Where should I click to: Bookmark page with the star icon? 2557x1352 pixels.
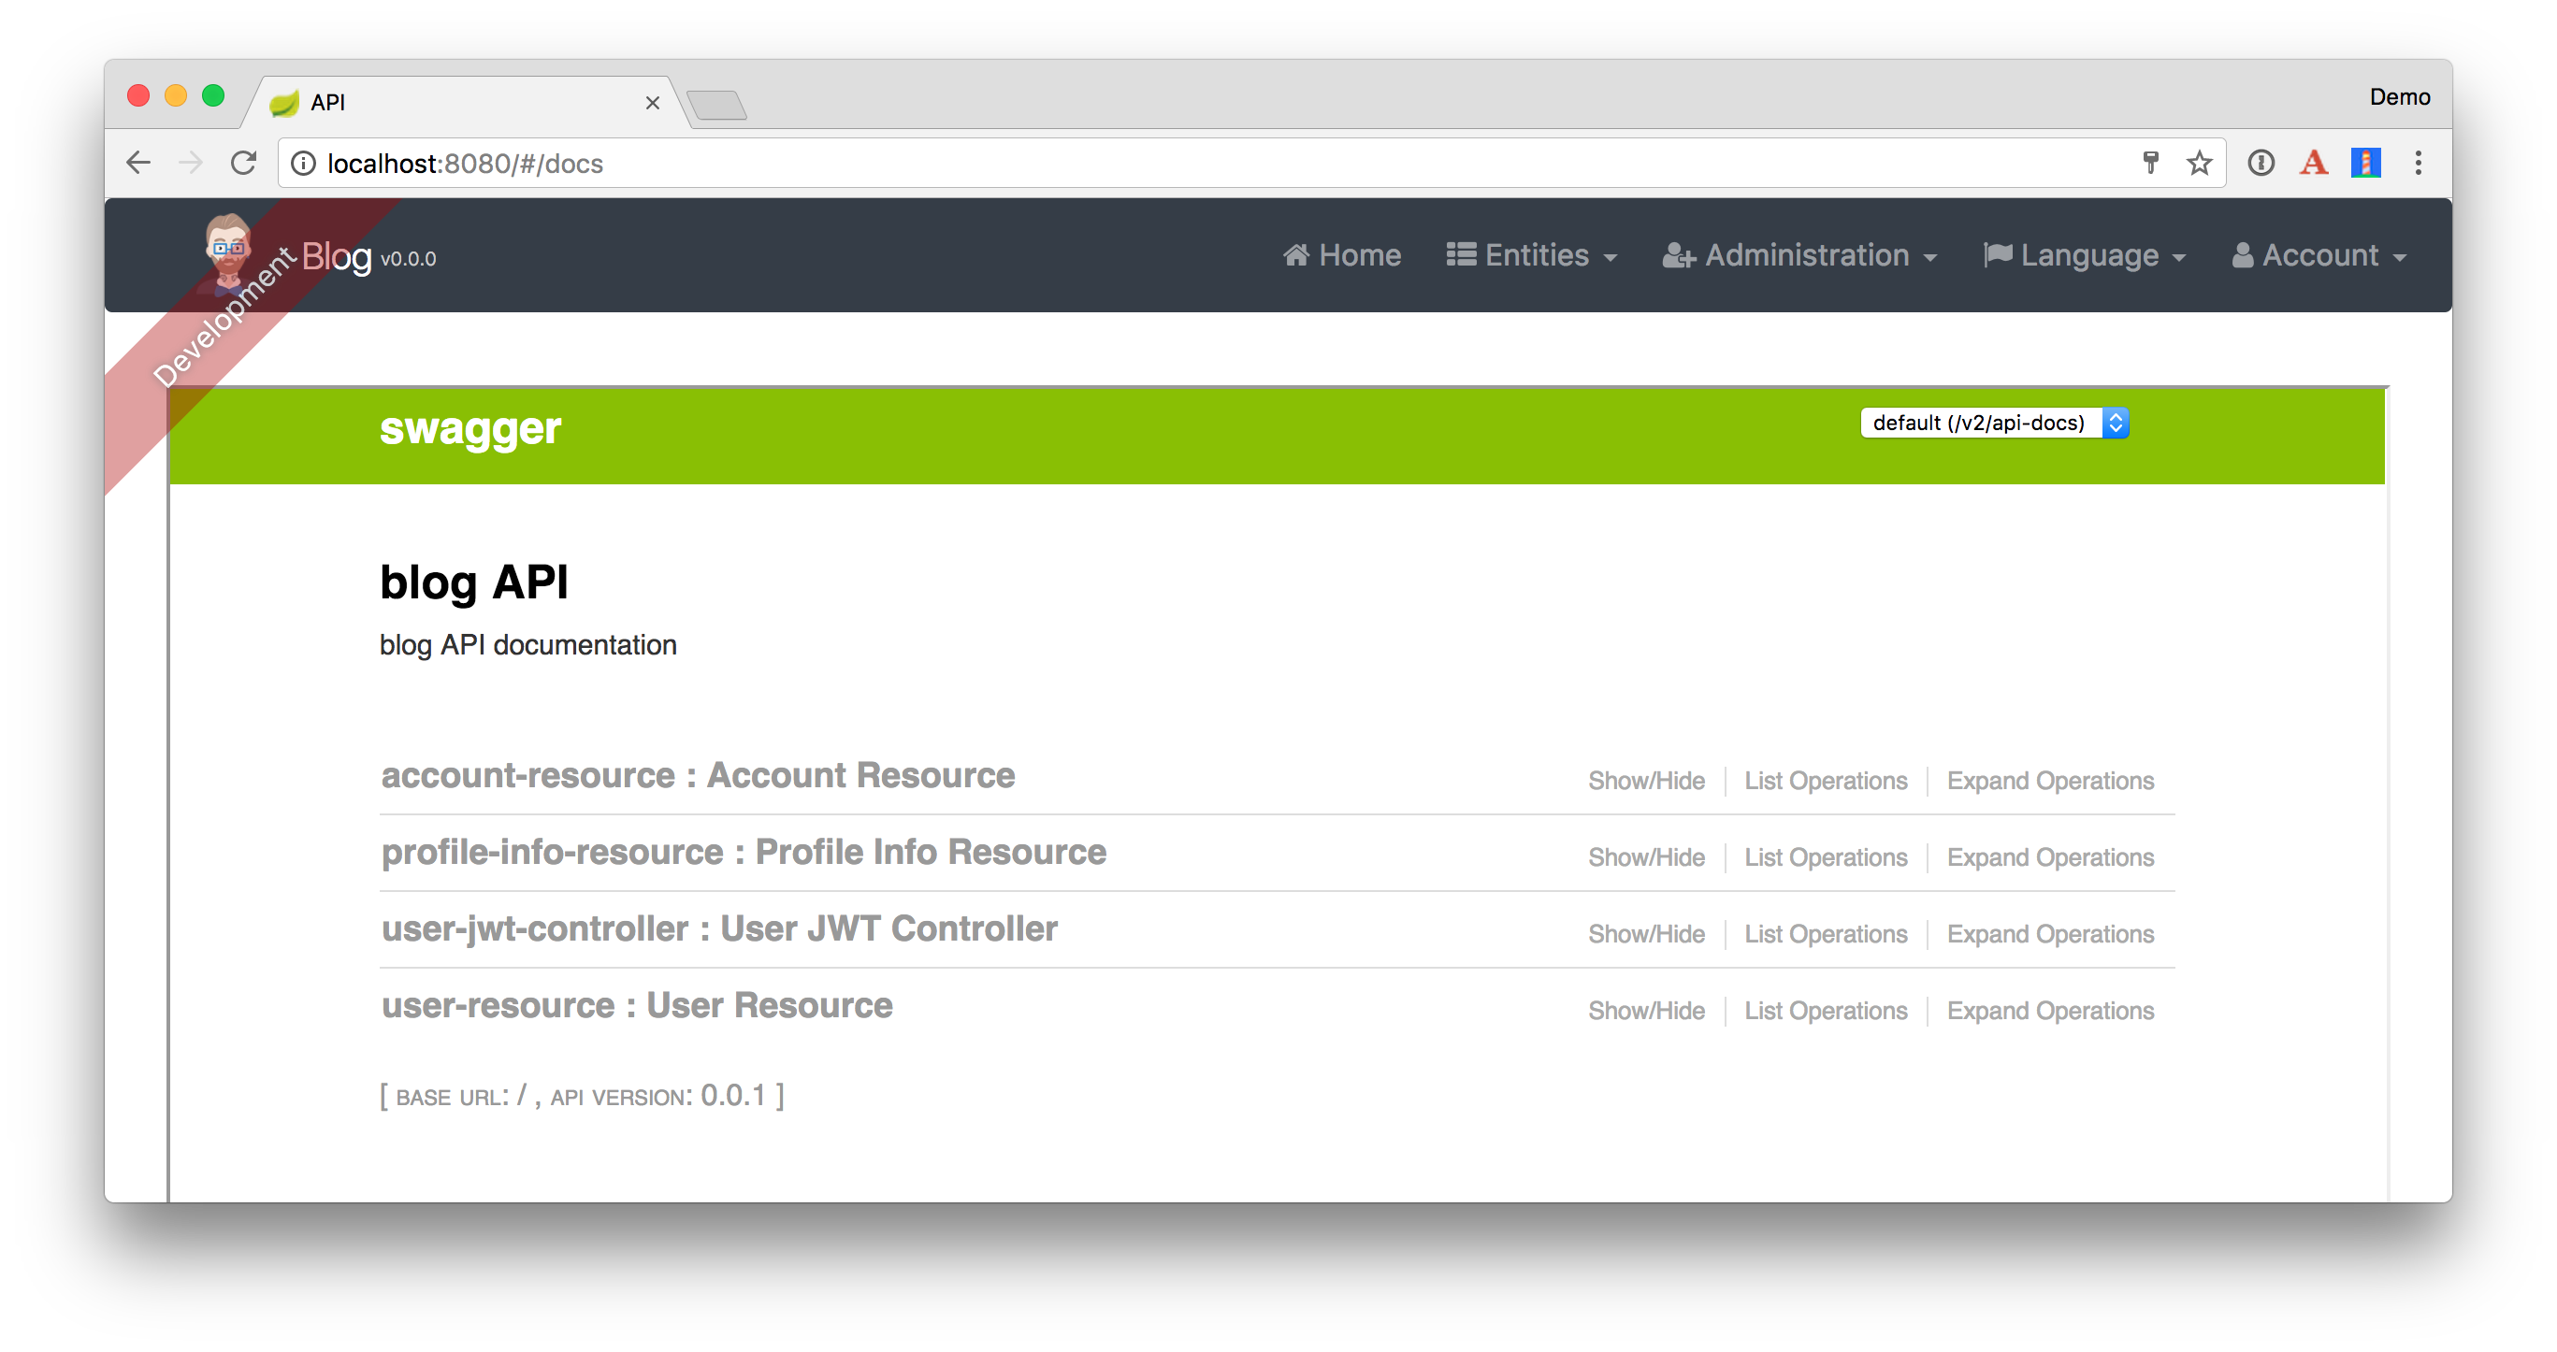2199,163
